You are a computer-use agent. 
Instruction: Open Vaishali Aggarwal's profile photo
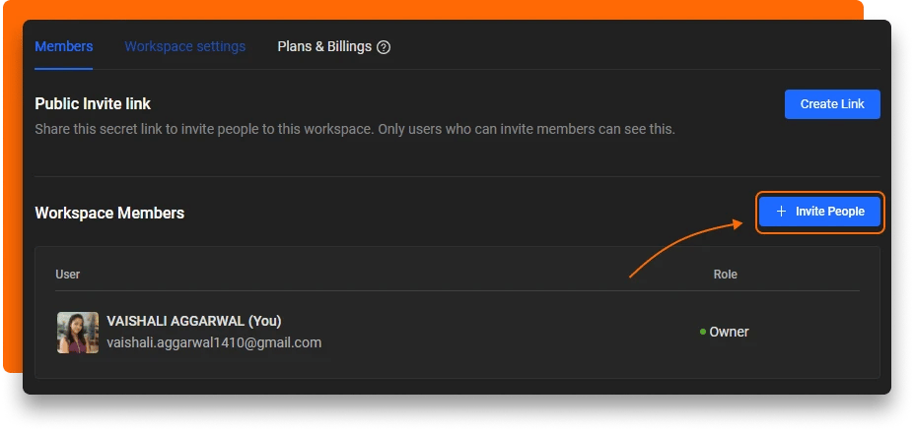point(78,333)
